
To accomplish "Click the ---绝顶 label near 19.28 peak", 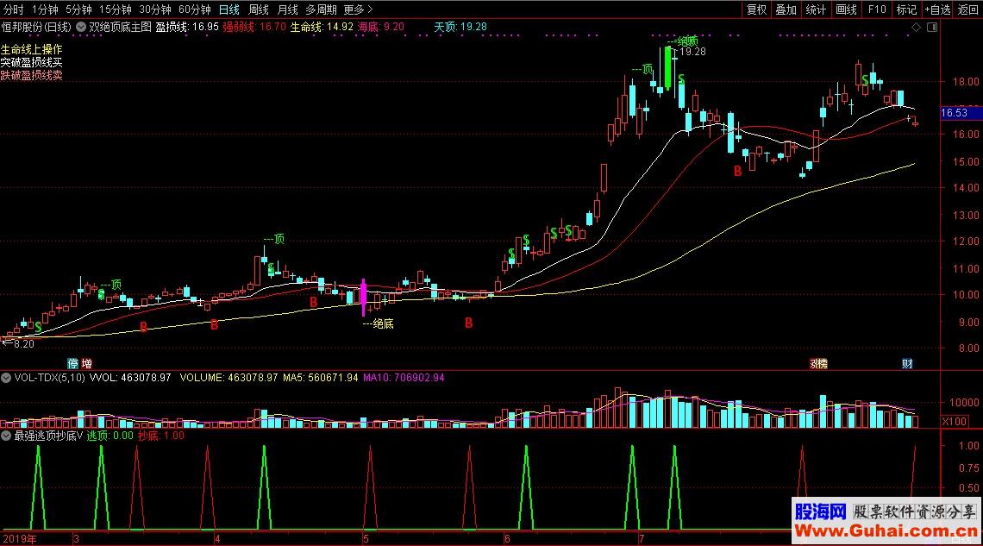I will click(x=683, y=41).
